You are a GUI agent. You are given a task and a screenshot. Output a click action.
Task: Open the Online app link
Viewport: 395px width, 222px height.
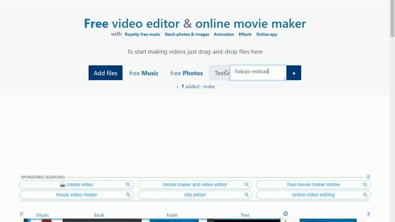(267, 35)
